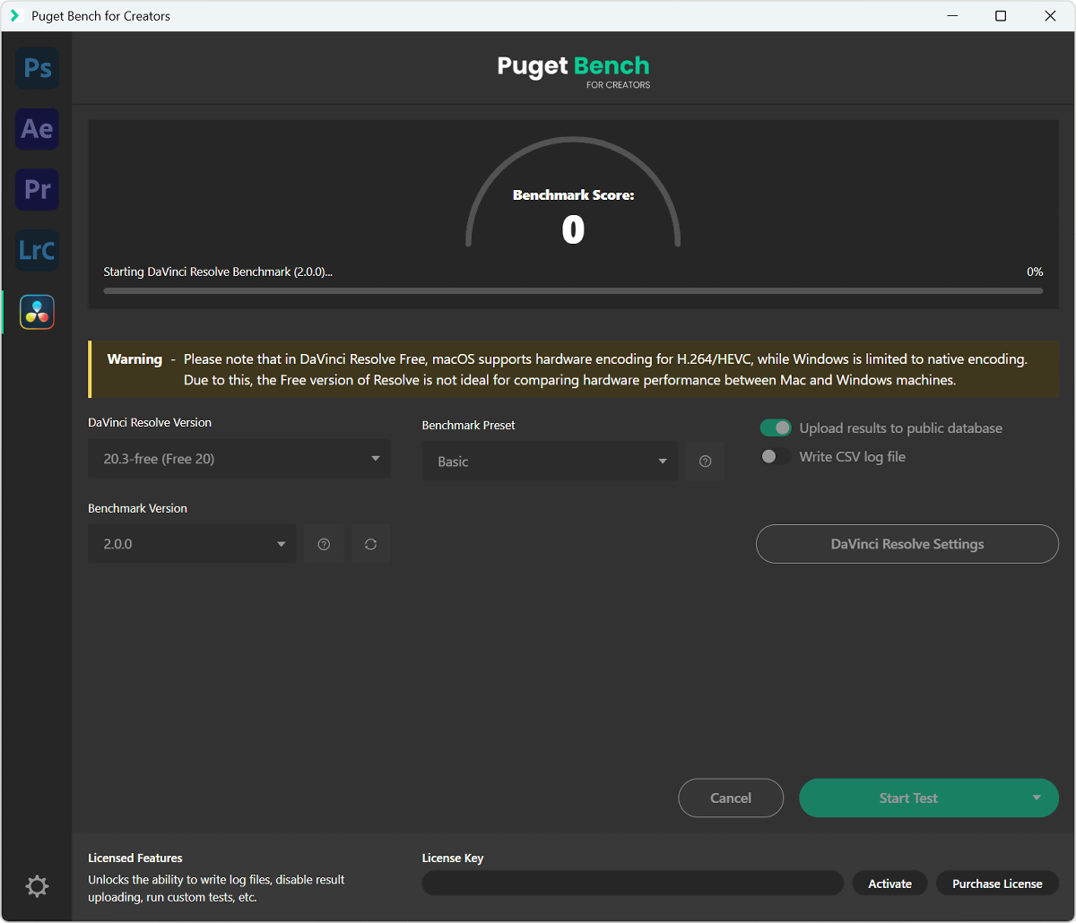Image resolution: width=1076 pixels, height=923 pixels.
Task: Open DaVinci Resolve Settings
Action: click(907, 544)
